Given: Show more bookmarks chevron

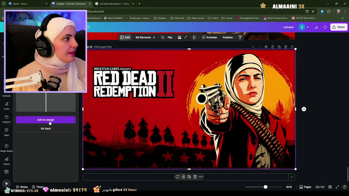Looking at the screenshot, I should (x=342, y=18).
